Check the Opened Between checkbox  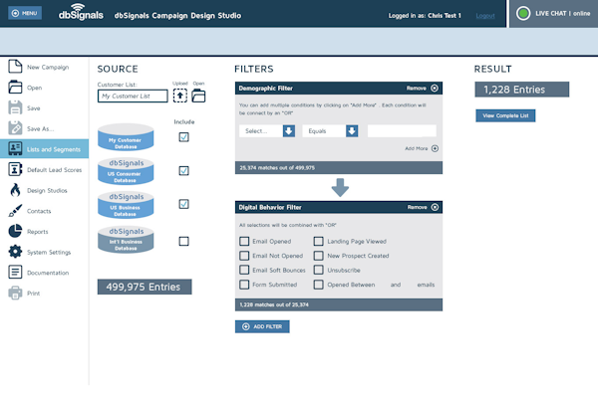click(x=319, y=285)
